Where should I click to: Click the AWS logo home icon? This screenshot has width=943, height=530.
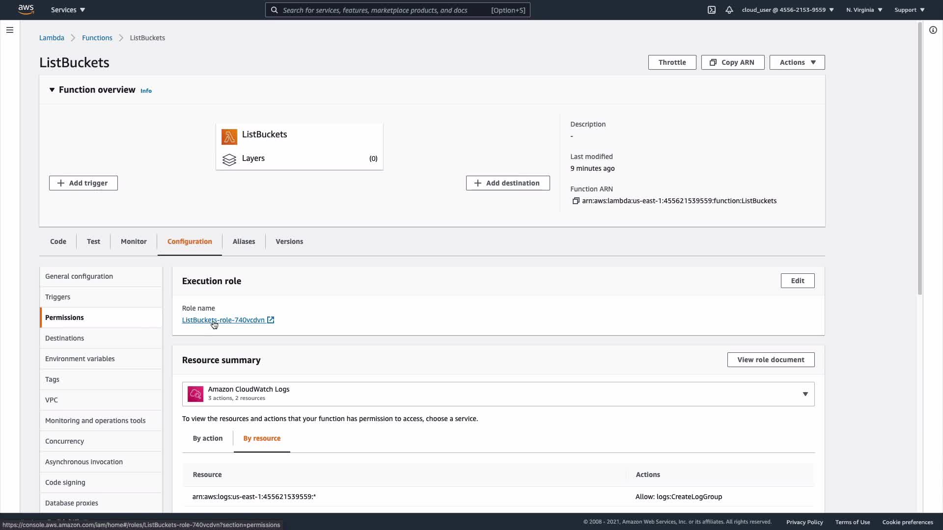[x=26, y=9]
